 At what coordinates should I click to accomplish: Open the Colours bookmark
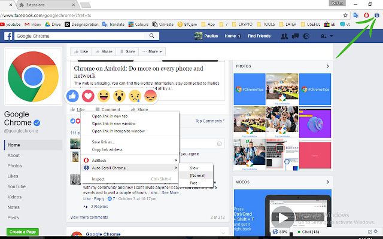pyautogui.click(x=138, y=24)
